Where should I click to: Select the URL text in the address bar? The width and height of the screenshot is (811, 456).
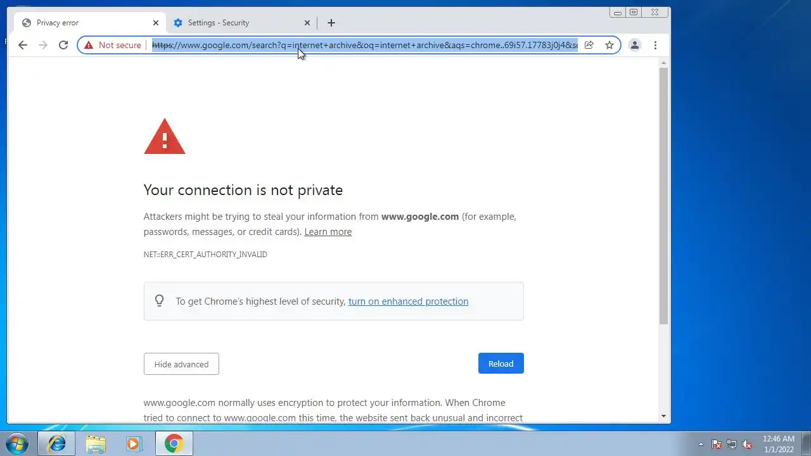(364, 45)
